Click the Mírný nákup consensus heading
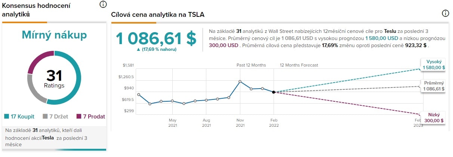The width and height of the screenshot is (453, 157). coord(54,36)
